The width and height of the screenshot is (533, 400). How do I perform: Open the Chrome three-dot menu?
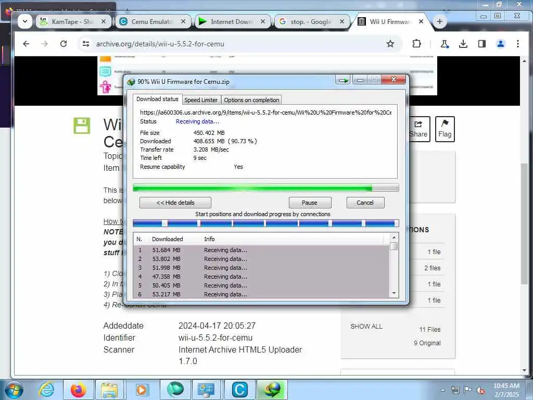click(x=518, y=44)
